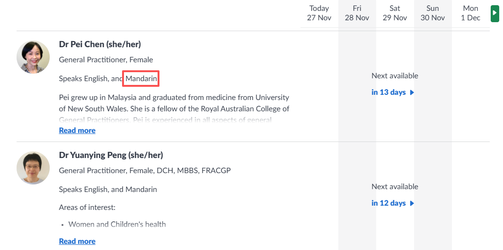Expand Dr Yuanying Peng's Read more link
Viewport: 503px width, 250px height.
pos(77,241)
